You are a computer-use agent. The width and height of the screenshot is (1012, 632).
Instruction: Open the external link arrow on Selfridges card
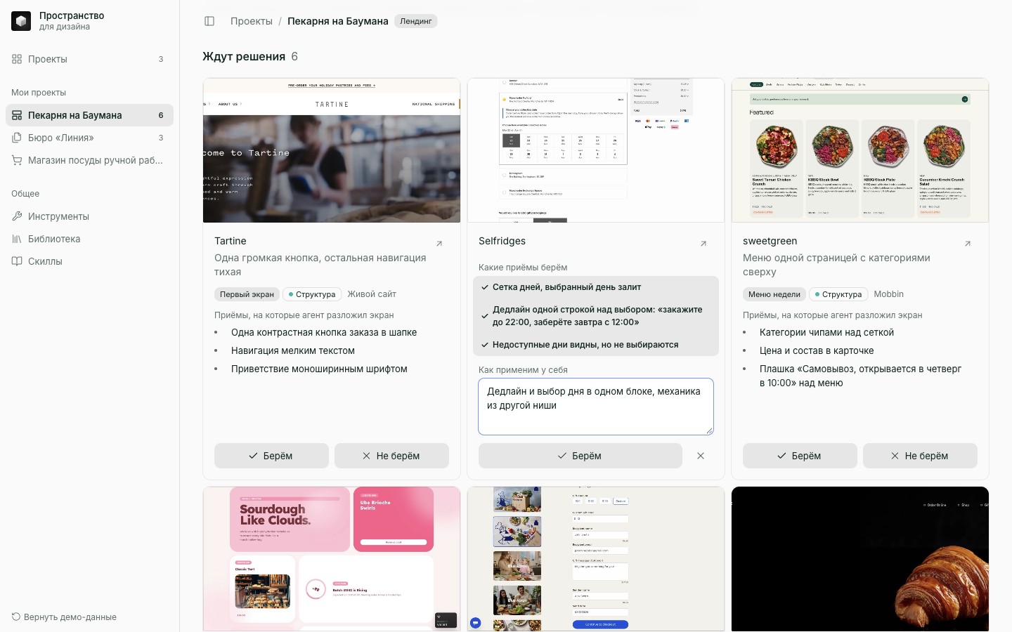(x=703, y=244)
